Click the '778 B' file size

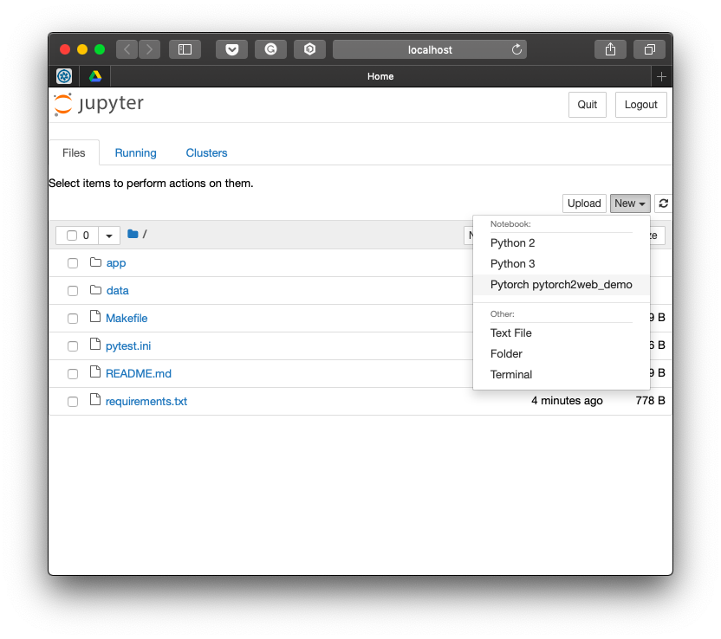coord(650,401)
